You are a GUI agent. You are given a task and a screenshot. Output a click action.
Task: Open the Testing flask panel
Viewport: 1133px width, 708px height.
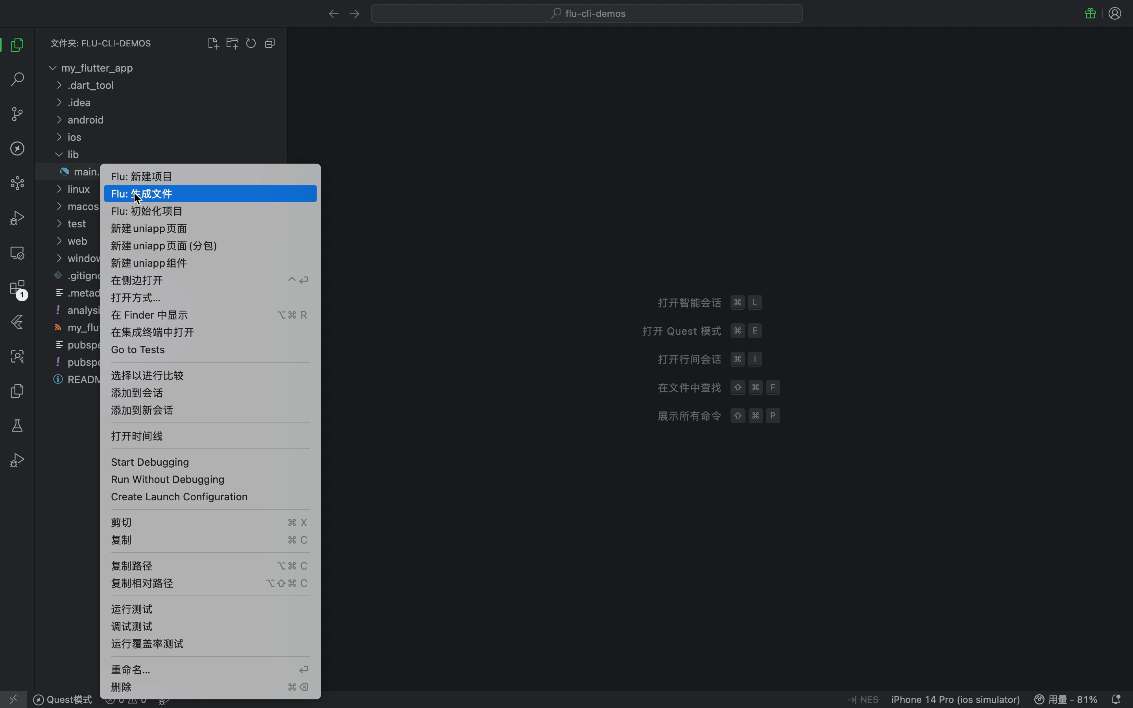point(17,425)
